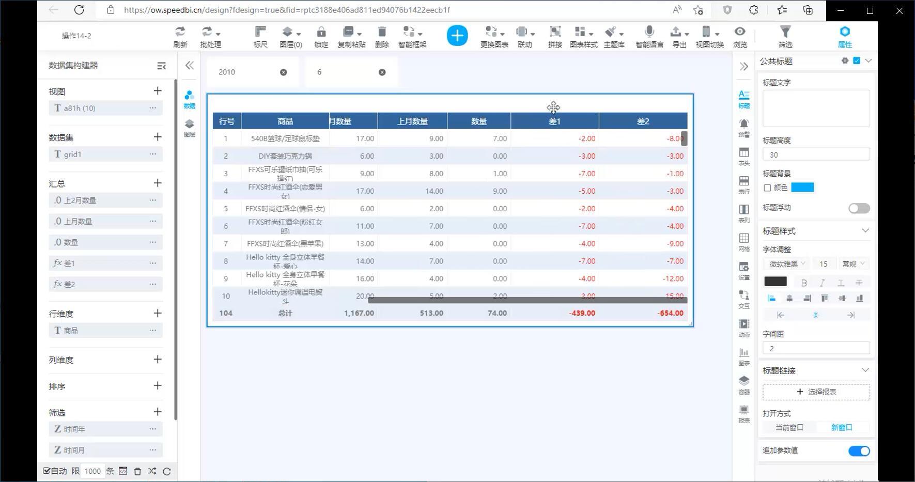Image resolution: width=915 pixels, height=482 pixels.
Task: Open the 微软雅黑 font family dropdown
Action: coord(787,264)
